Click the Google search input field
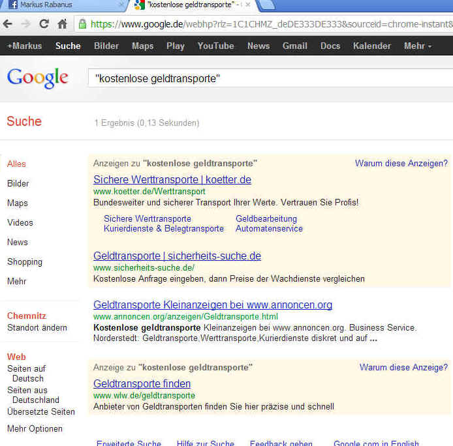 (x=271, y=78)
